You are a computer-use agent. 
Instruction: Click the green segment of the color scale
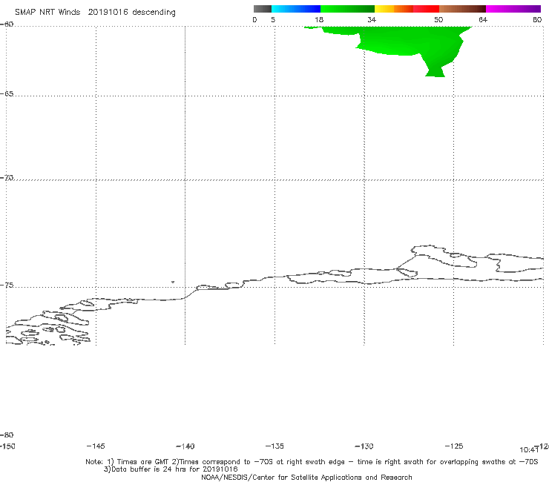(347, 9)
